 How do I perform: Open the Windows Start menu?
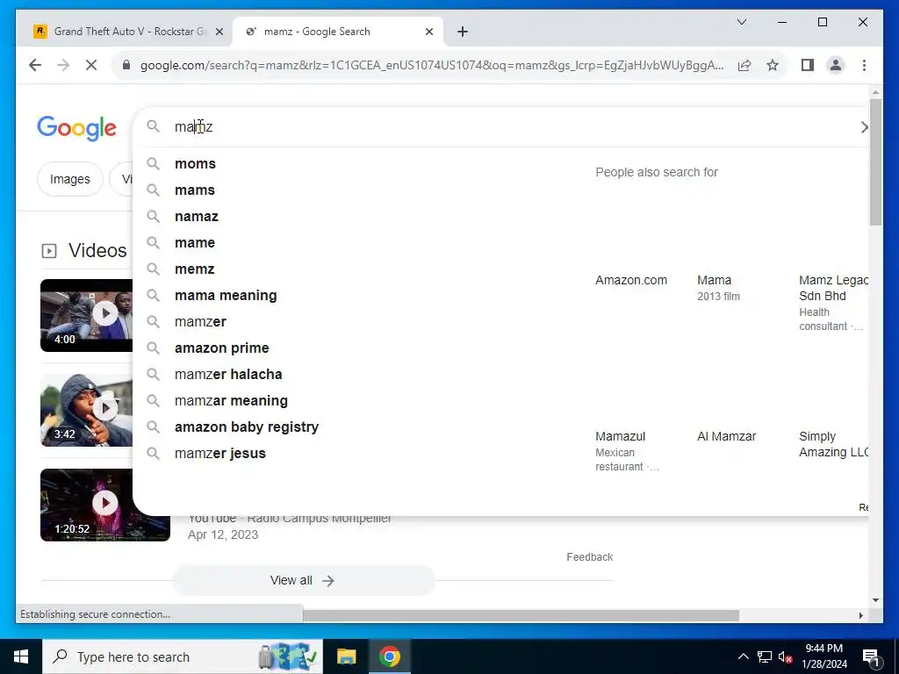(21, 656)
